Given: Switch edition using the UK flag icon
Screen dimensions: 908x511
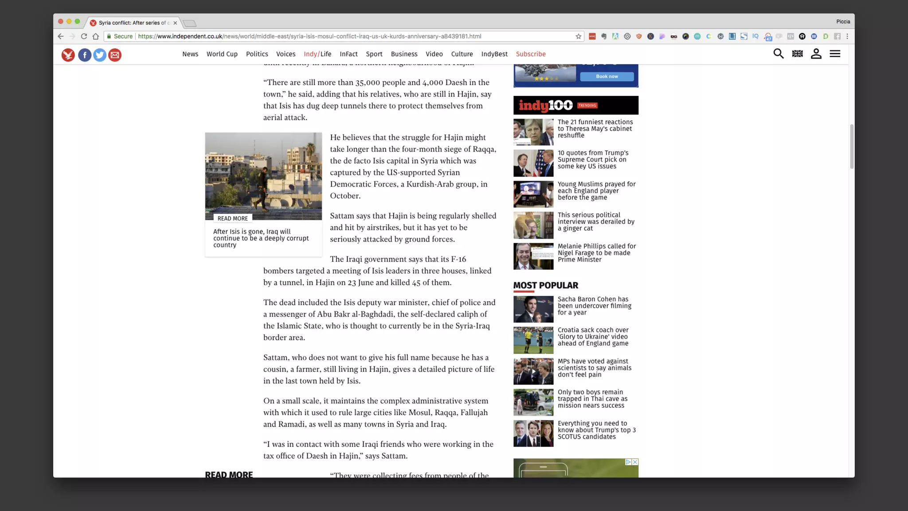Looking at the screenshot, I should click(x=797, y=54).
